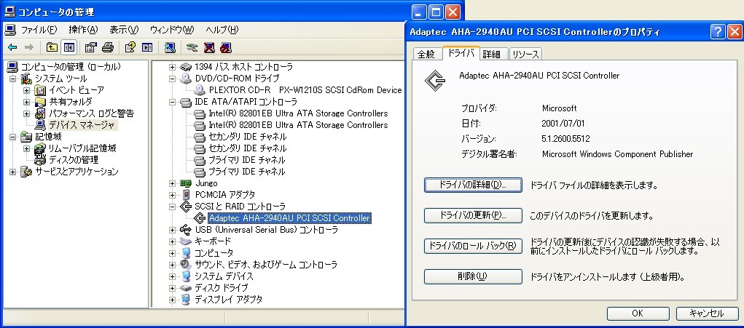Click the USB controller category icon
The height and width of the screenshot is (328, 744).
(x=186, y=230)
